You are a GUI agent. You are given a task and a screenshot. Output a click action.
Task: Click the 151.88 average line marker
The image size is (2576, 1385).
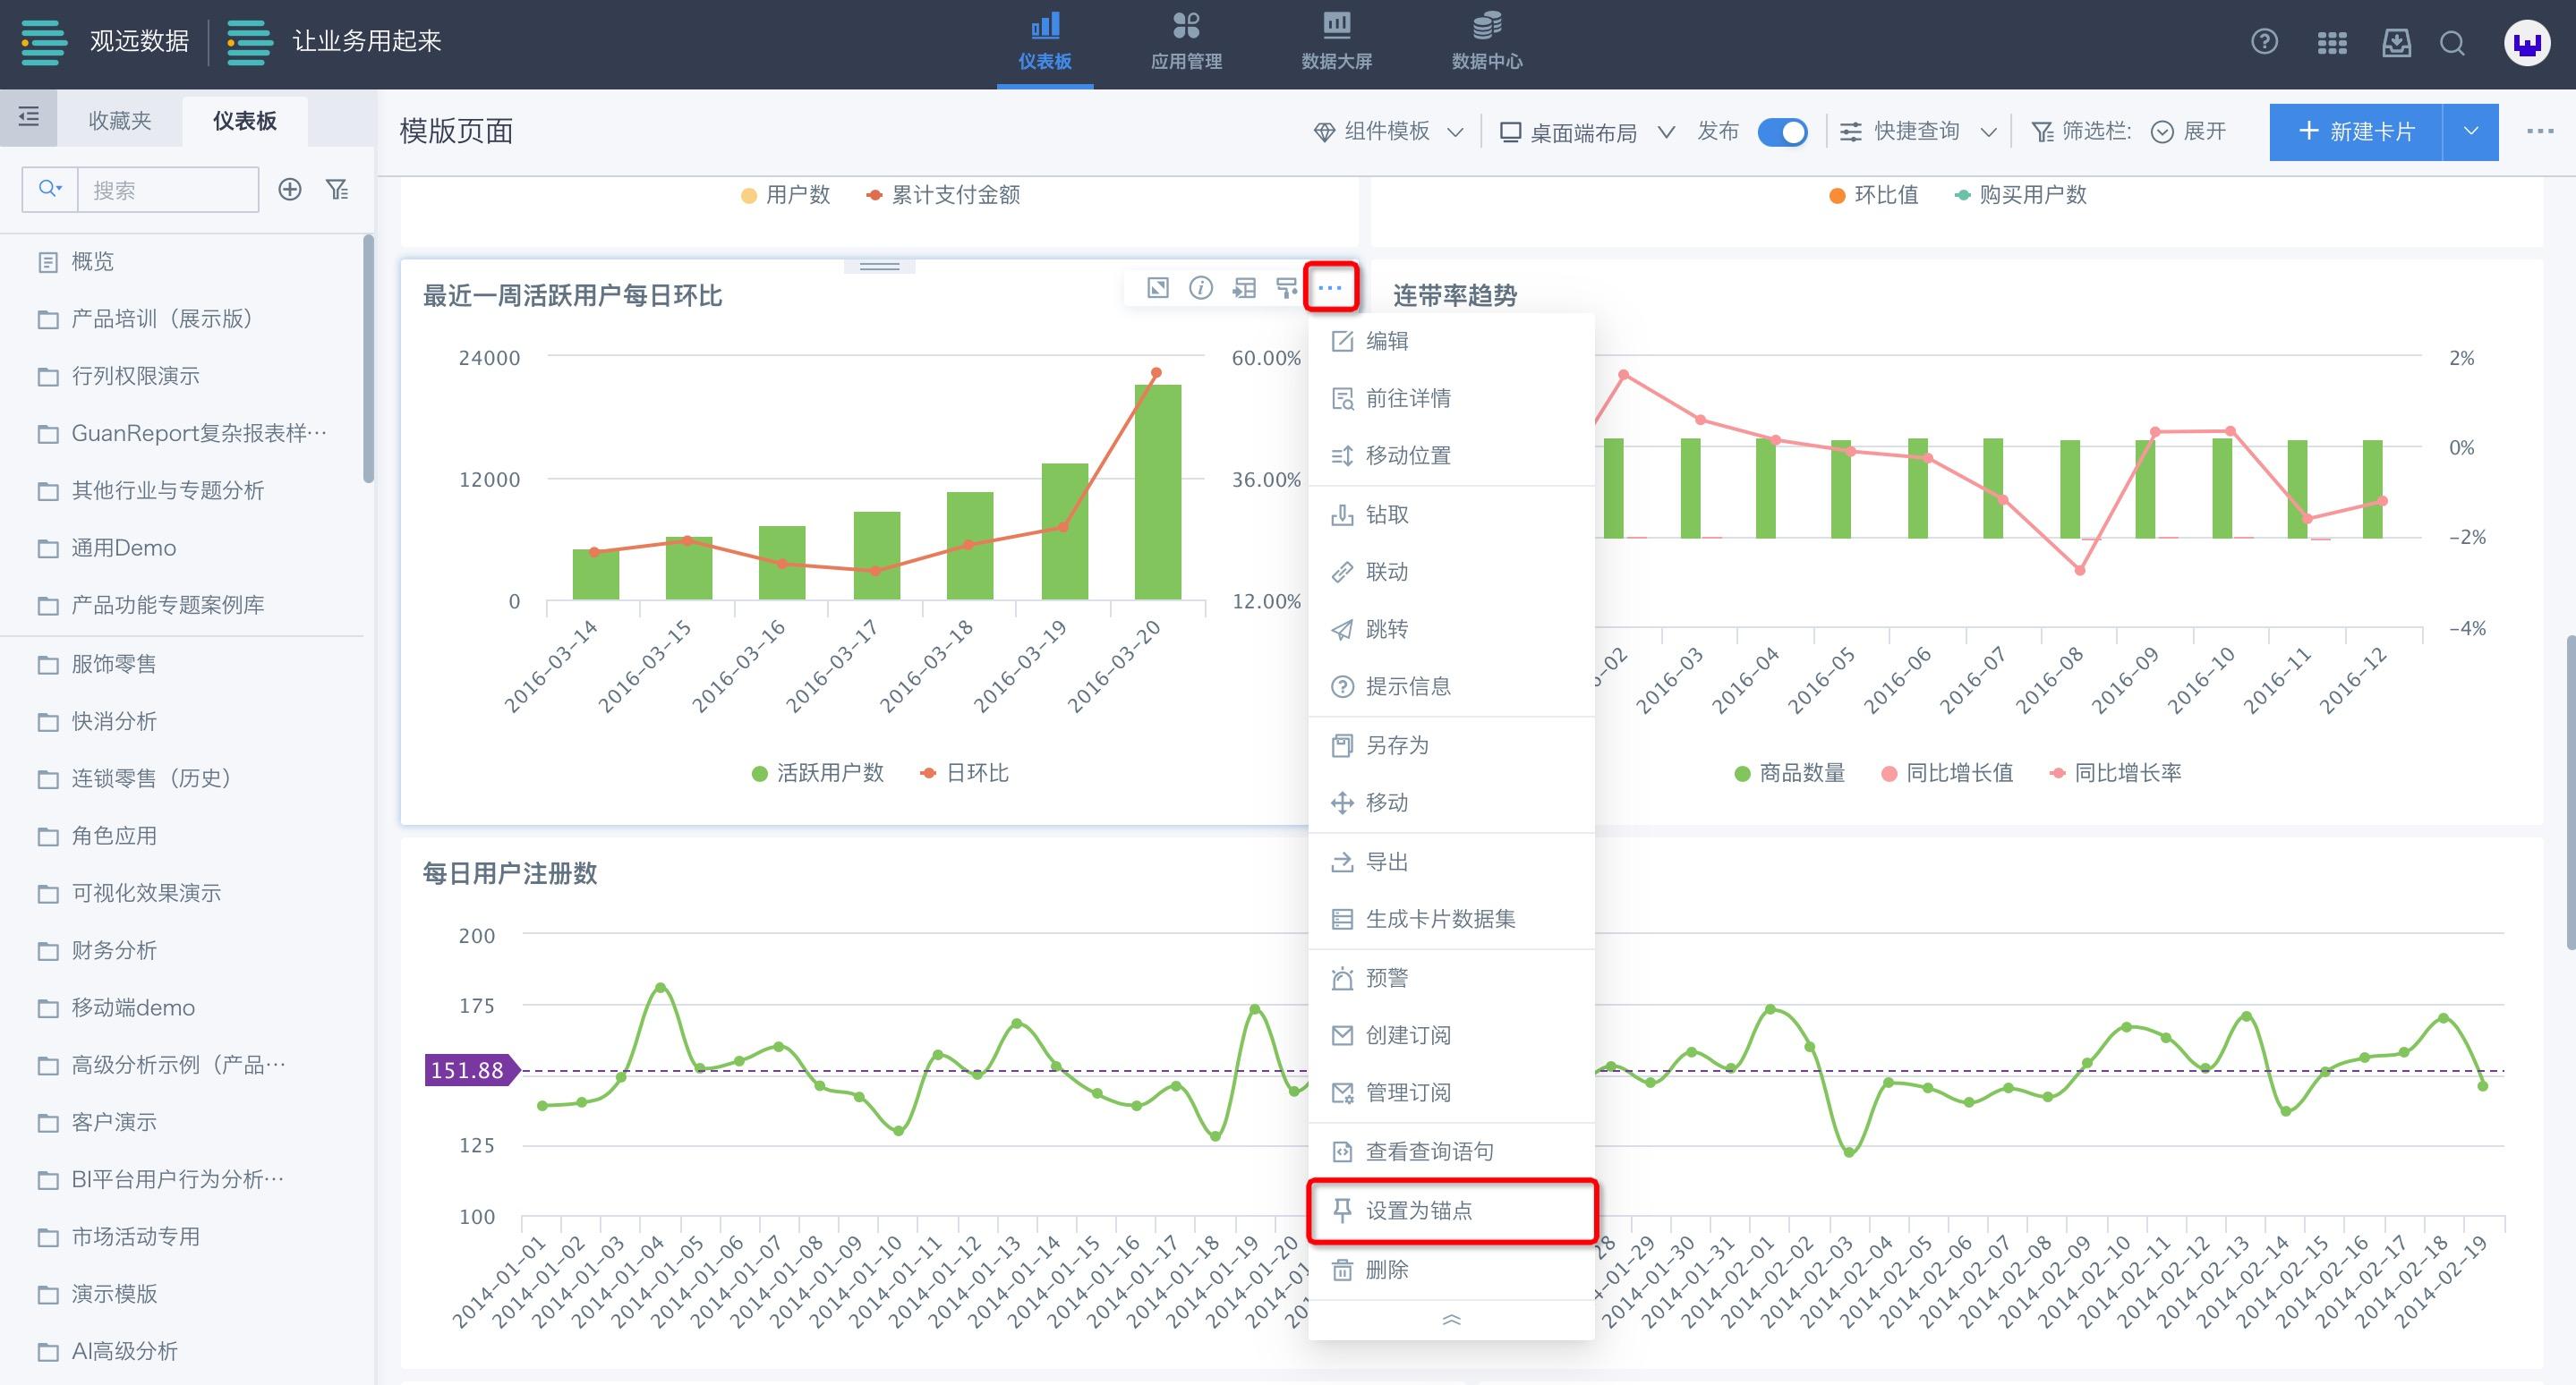pyautogui.click(x=472, y=1070)
